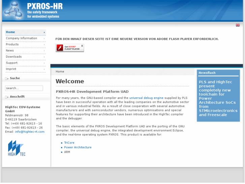
Task: Click the Welcome heading
Action: click(x=70, y=81)
